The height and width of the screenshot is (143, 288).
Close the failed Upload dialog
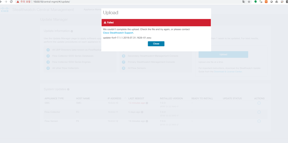[156, 44]
